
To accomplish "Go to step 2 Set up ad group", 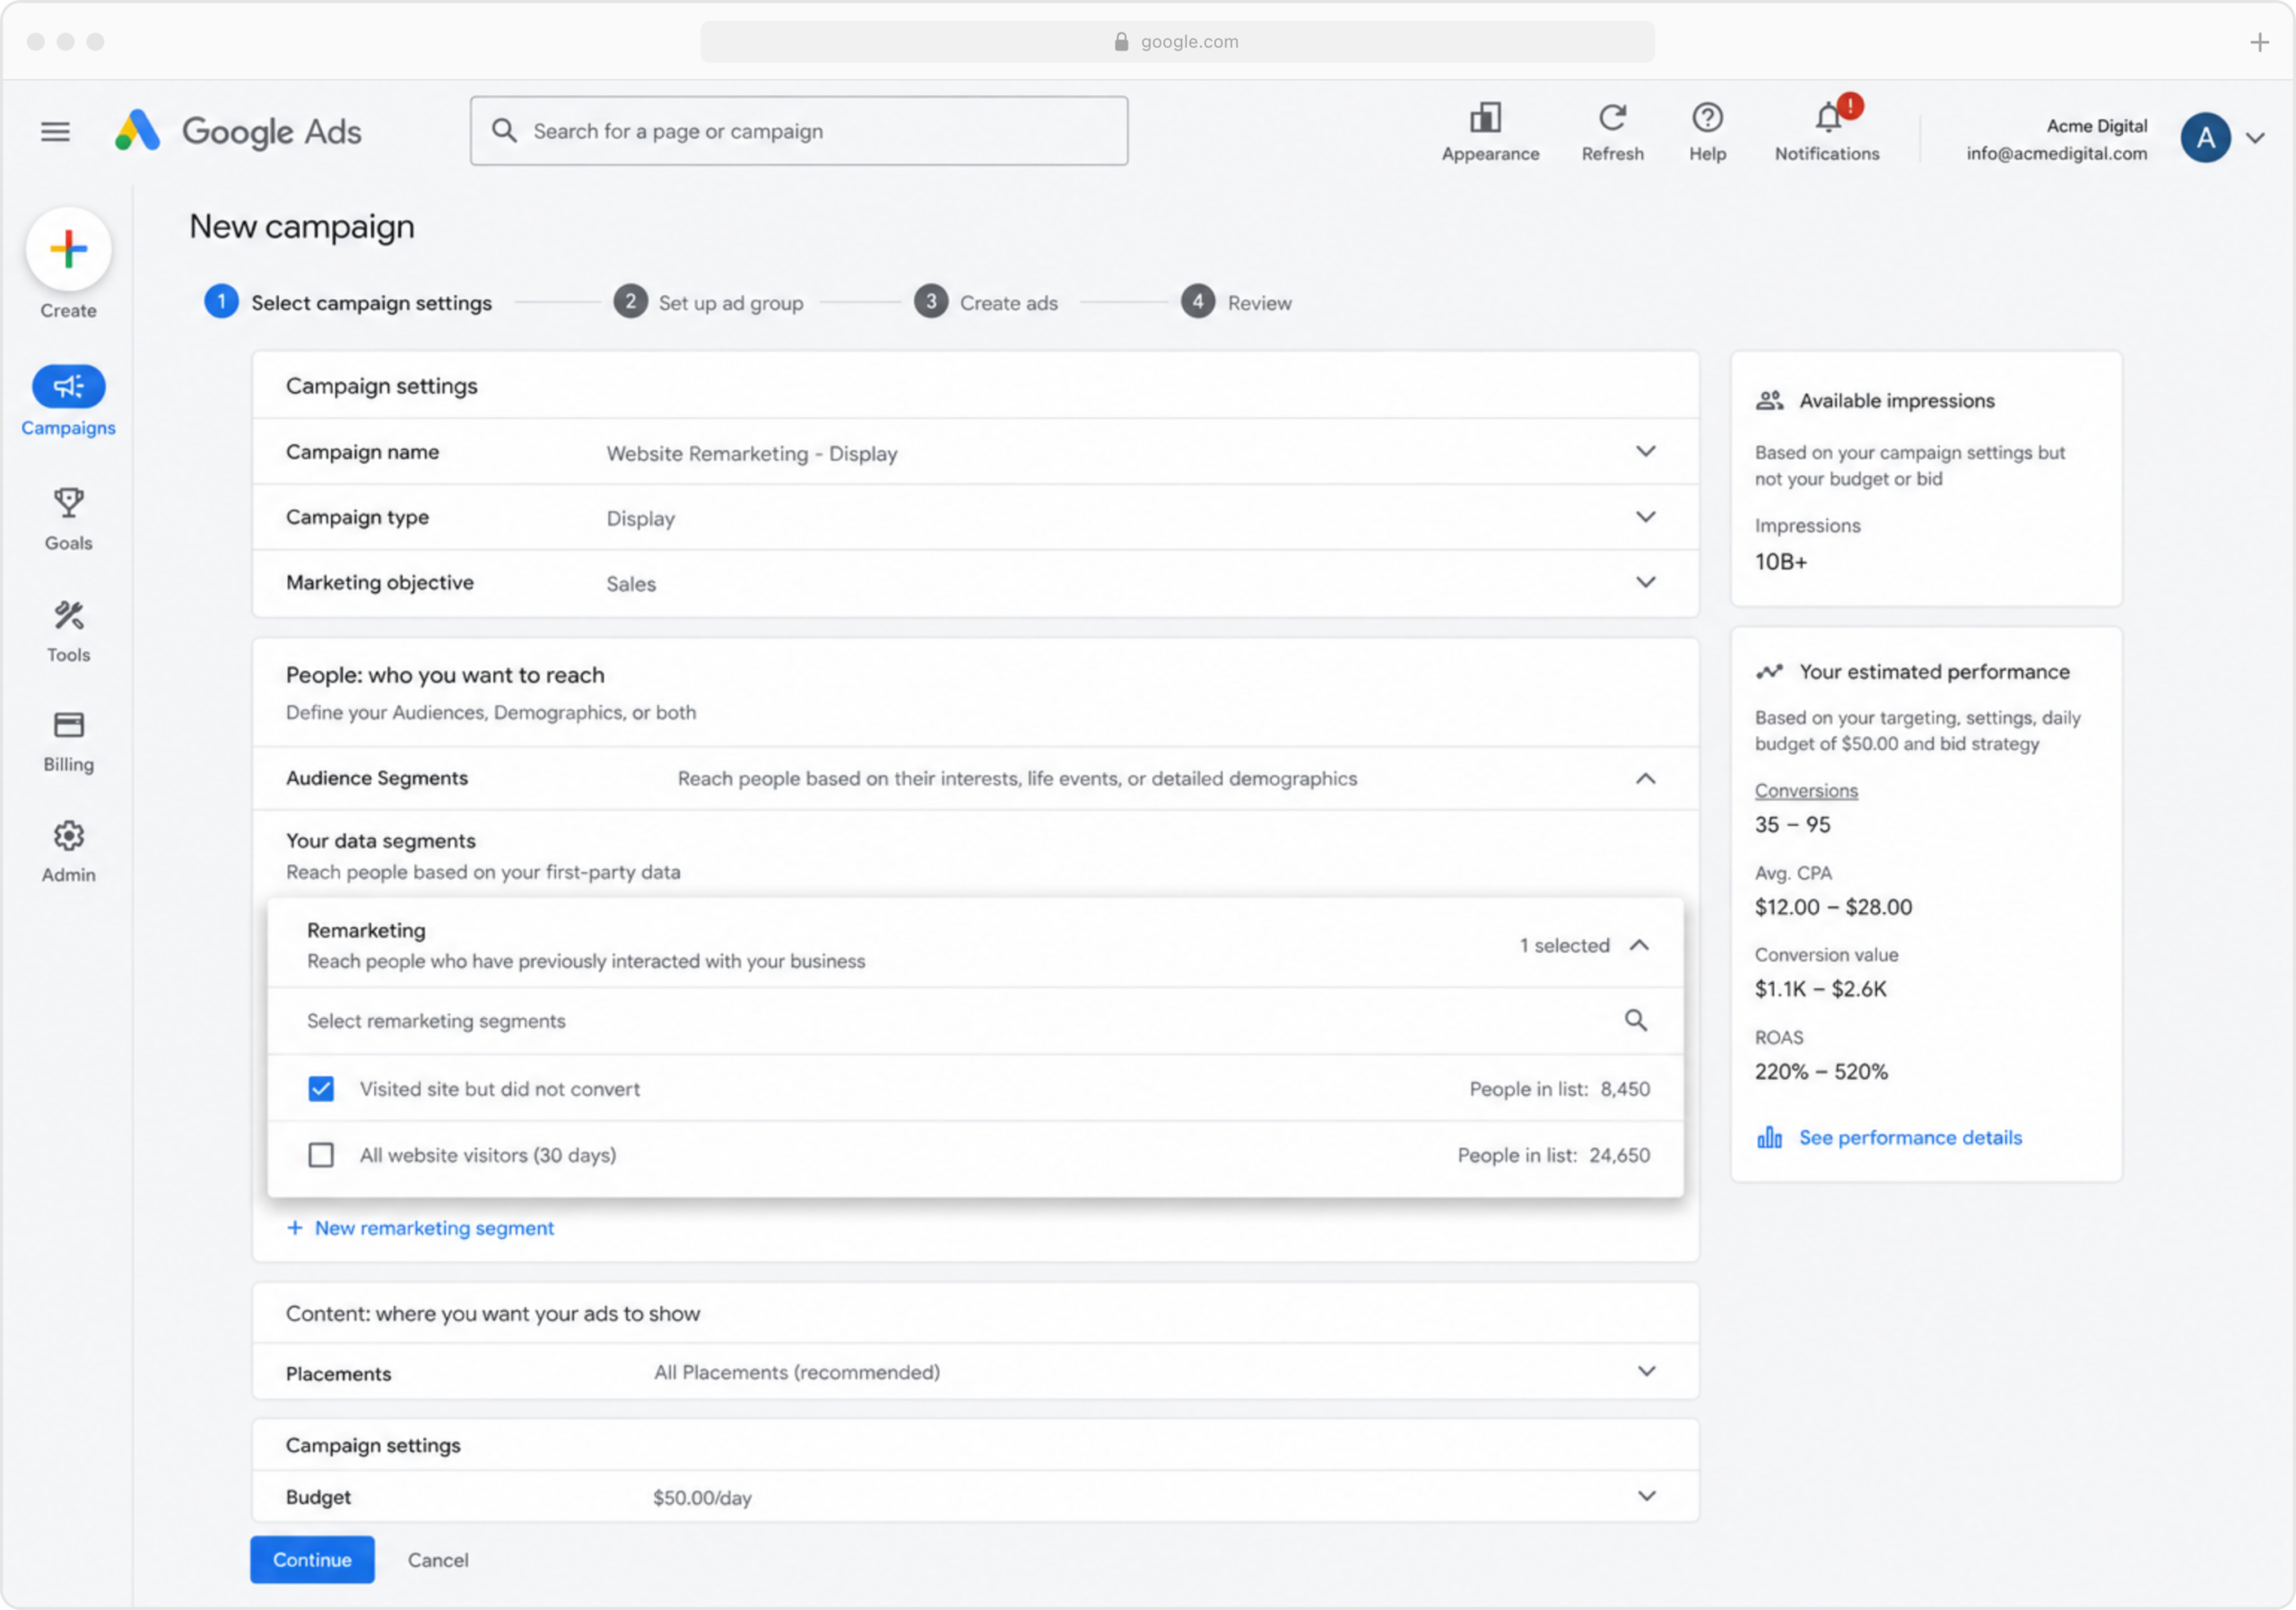I will click(x=708, y=302).
